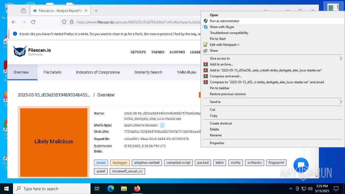
Task: Open the Indicators of Compromise tab
Action: [x=98, y=72]
